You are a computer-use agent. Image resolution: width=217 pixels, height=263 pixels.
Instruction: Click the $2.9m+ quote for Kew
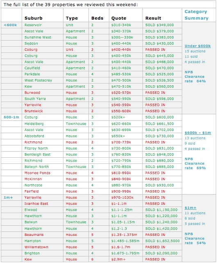tap(118, 259)
